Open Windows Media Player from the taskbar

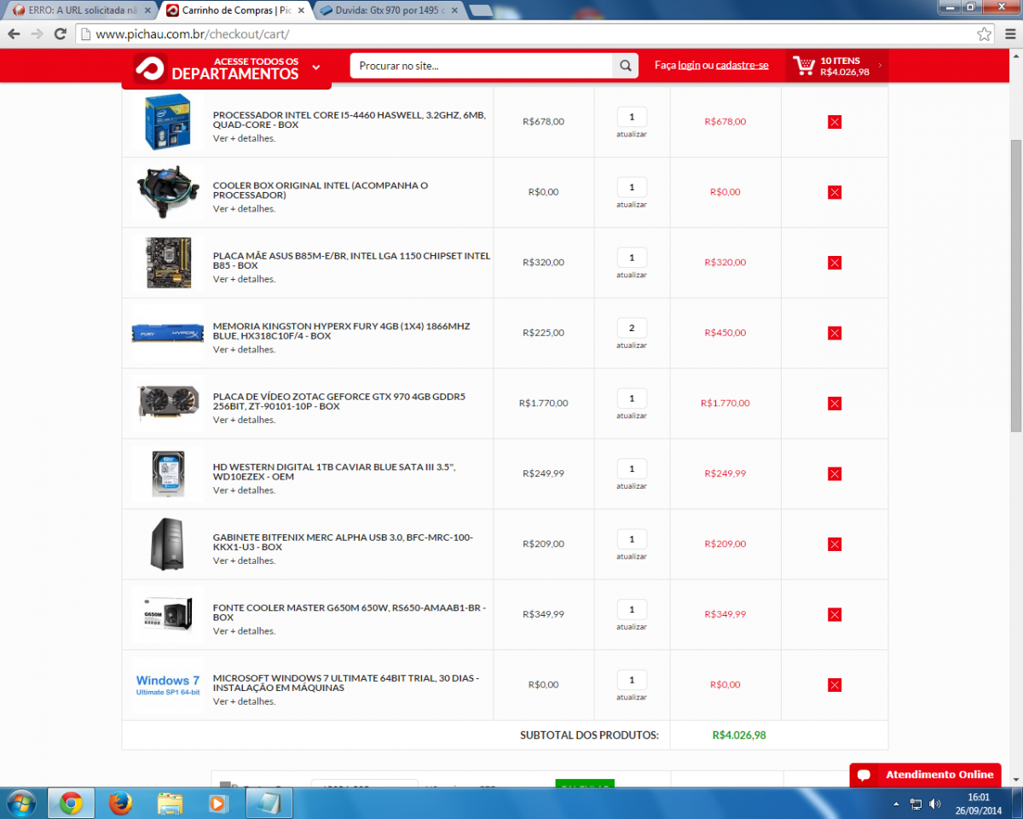(x=219, y=804)
